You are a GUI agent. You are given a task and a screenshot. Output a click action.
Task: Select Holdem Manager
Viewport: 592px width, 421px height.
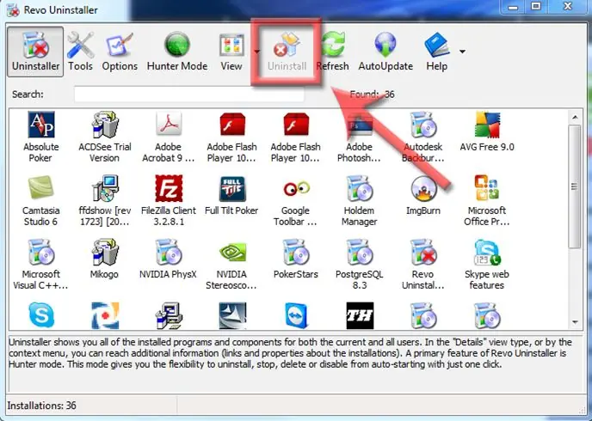click(x=359, y=200)
